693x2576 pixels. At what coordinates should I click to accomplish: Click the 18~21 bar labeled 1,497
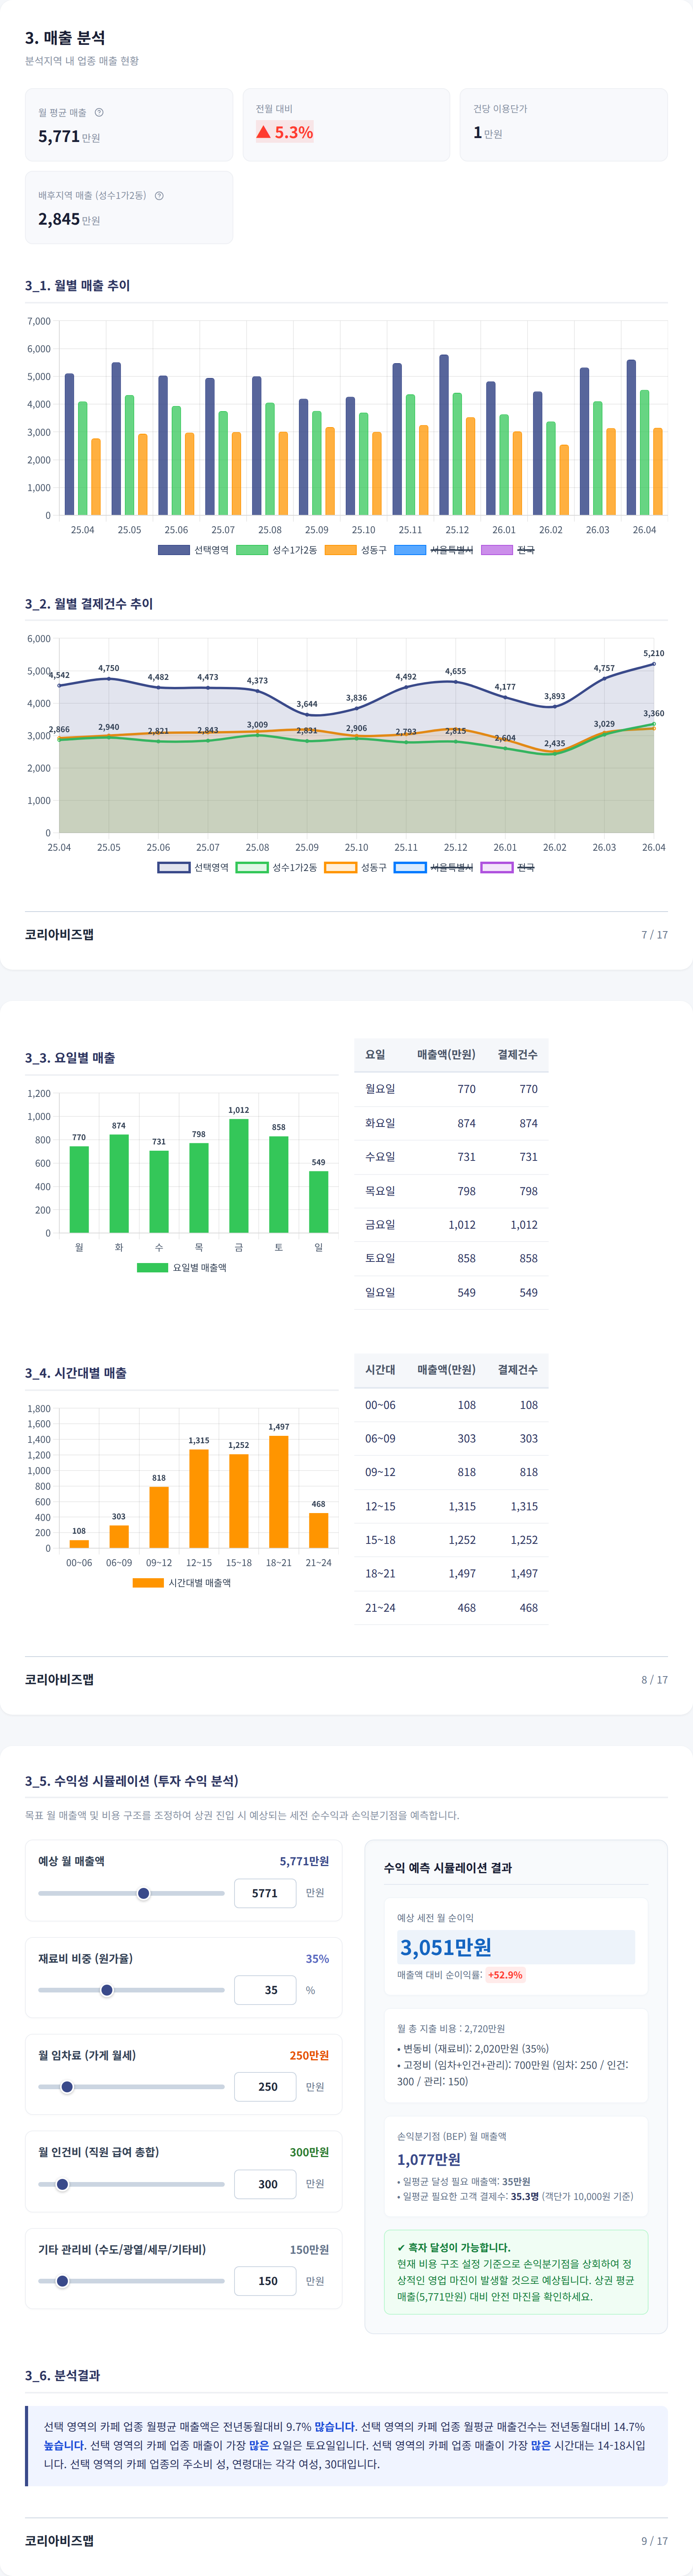tap(279, 1492)
